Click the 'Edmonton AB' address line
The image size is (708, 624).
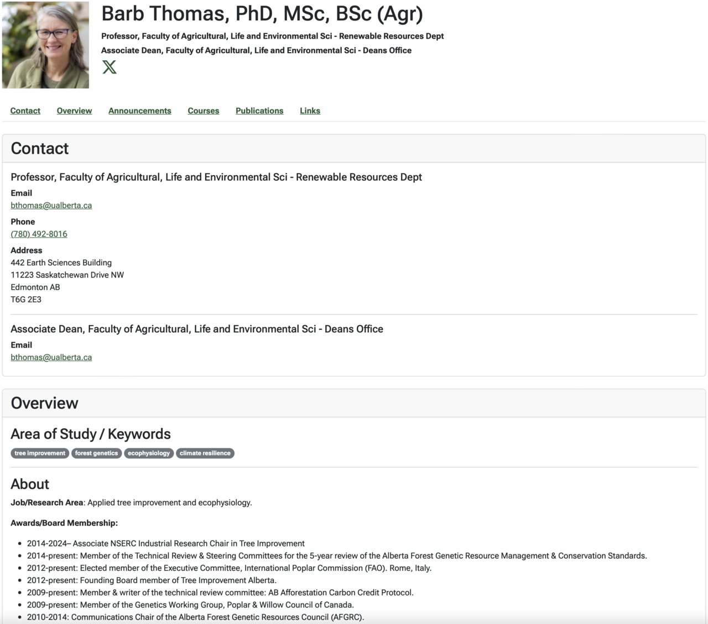pyautogui.click(x=35, y=287)
